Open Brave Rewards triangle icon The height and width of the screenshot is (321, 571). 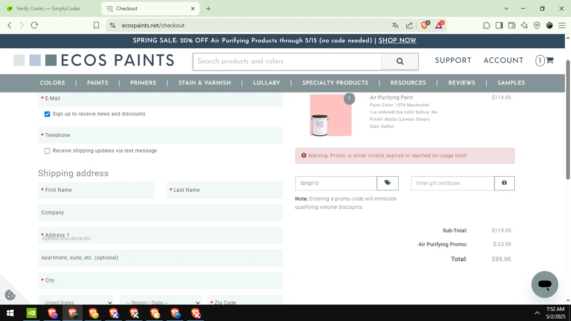coord(439,25)
